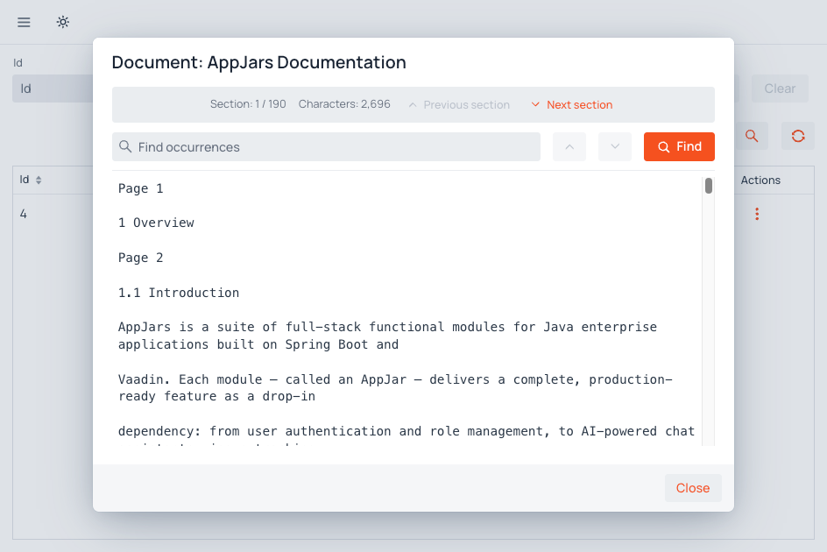Image resolution: width=827 pixels, height=552 pixels.
Task: Click the document text scrollbar thumb
Action: [709, 186]
